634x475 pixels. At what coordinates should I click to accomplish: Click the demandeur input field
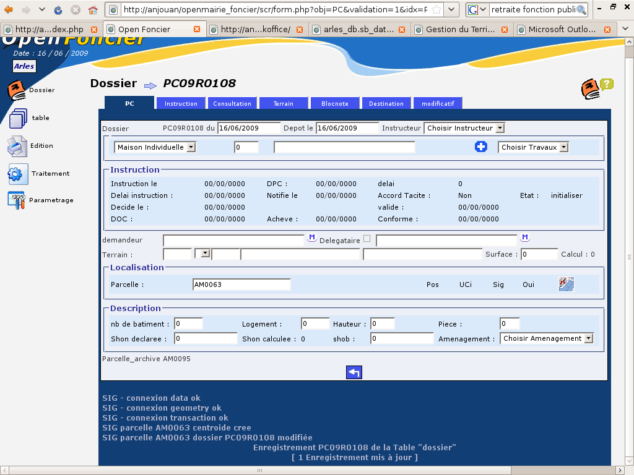(x=233, y=241)
